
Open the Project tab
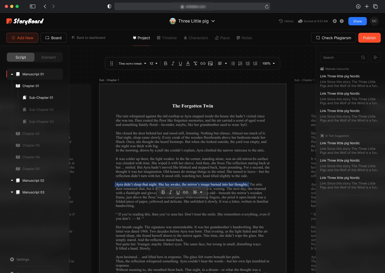tap(141, 38)
